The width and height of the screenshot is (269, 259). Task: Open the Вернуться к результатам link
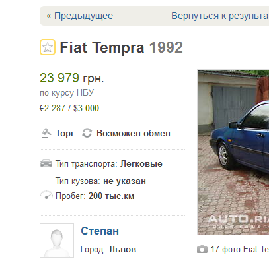coord(220,16)
